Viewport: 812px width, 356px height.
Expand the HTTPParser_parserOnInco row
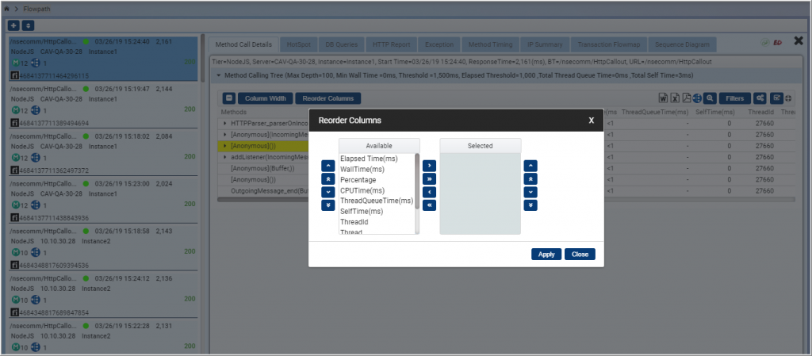pyautogui.click(x=225, y=123)
